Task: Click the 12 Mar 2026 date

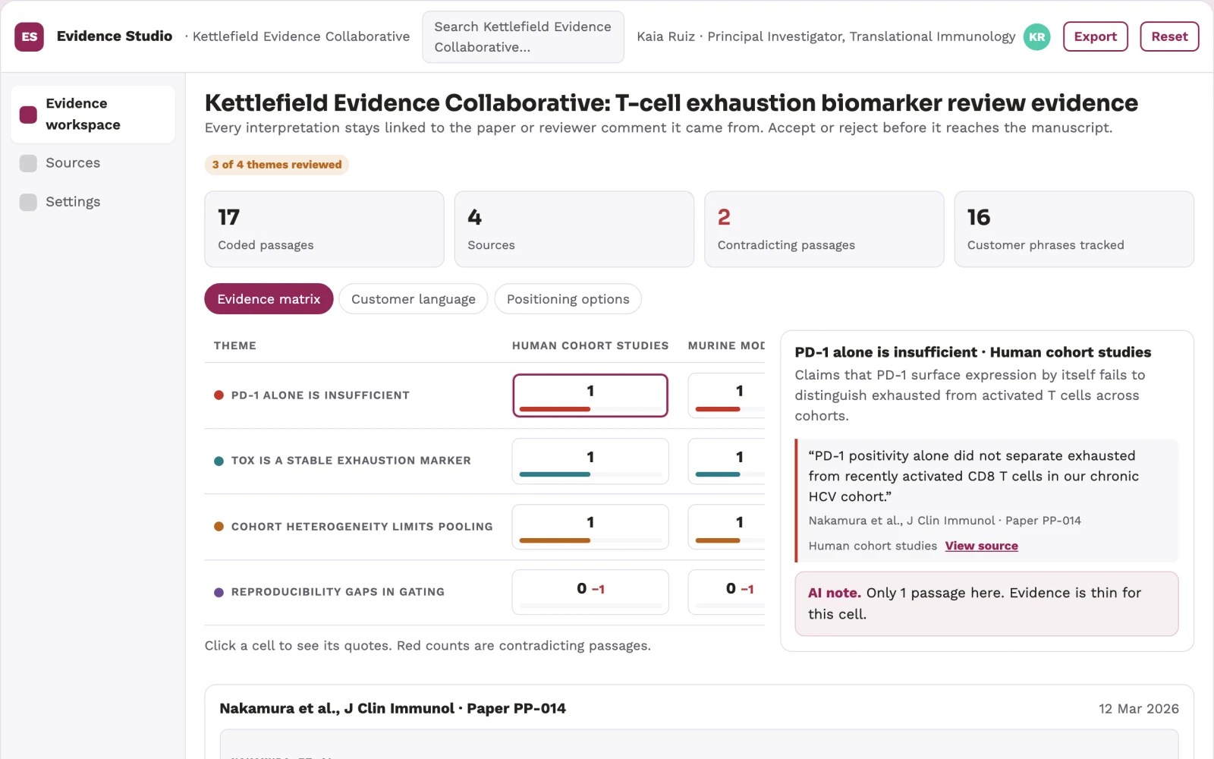Action: pyautogui.click(x=1138, y=709)
